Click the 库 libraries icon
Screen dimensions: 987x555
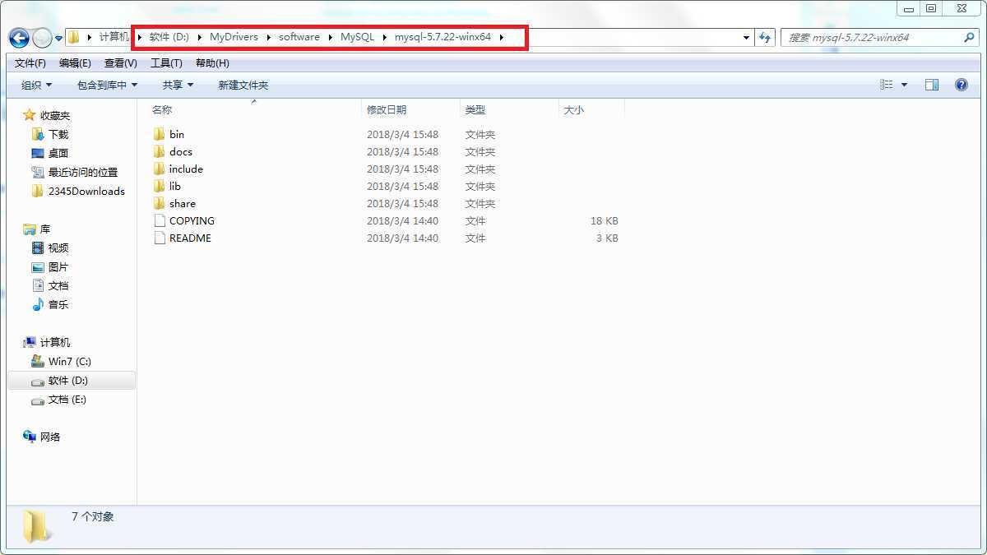pyautogui.click(x=30, y=229)
